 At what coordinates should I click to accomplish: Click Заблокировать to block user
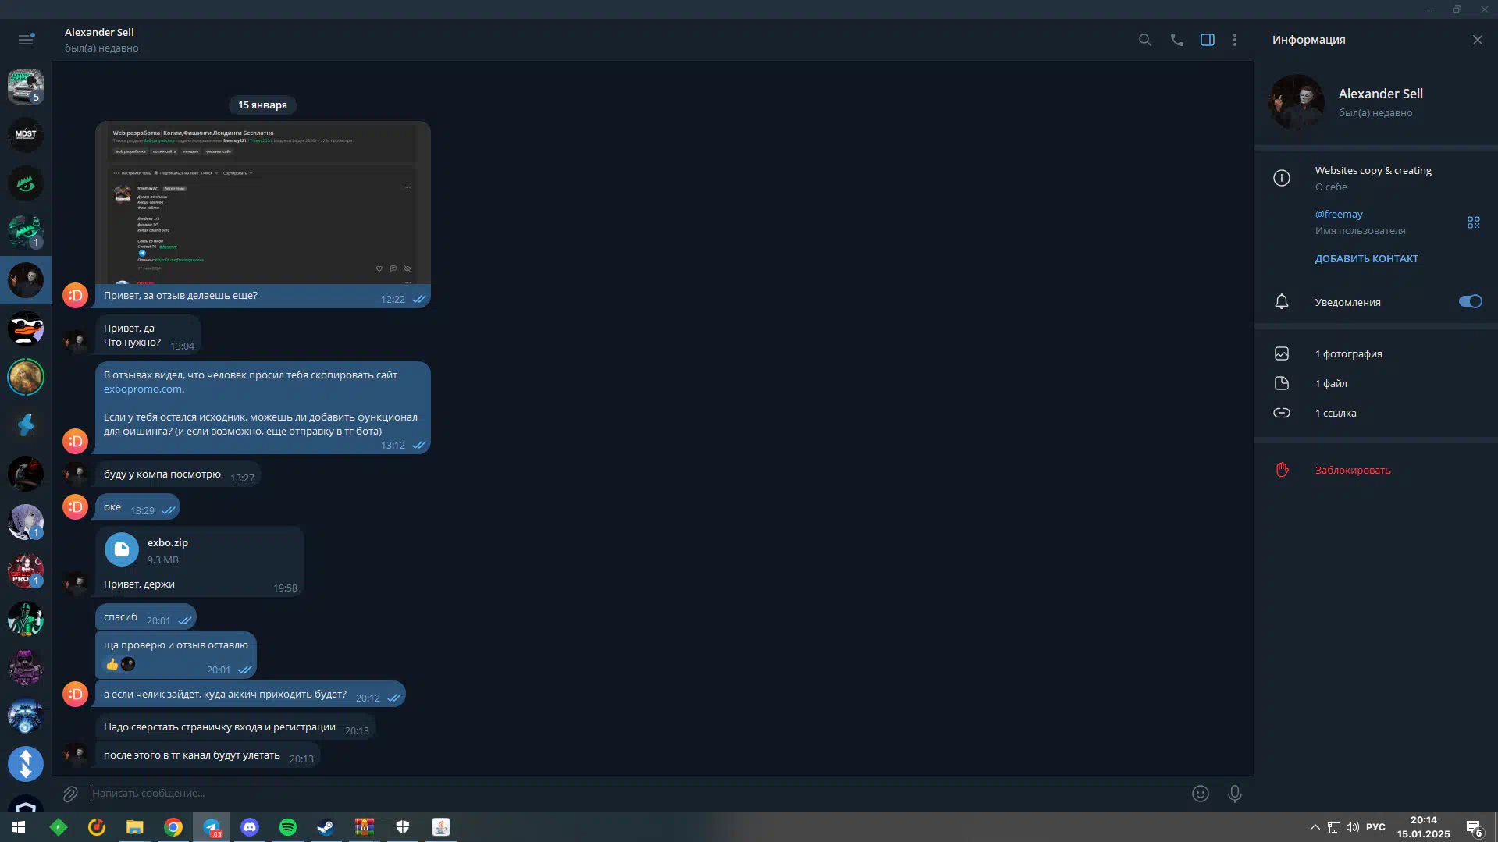pos(1352,471)
